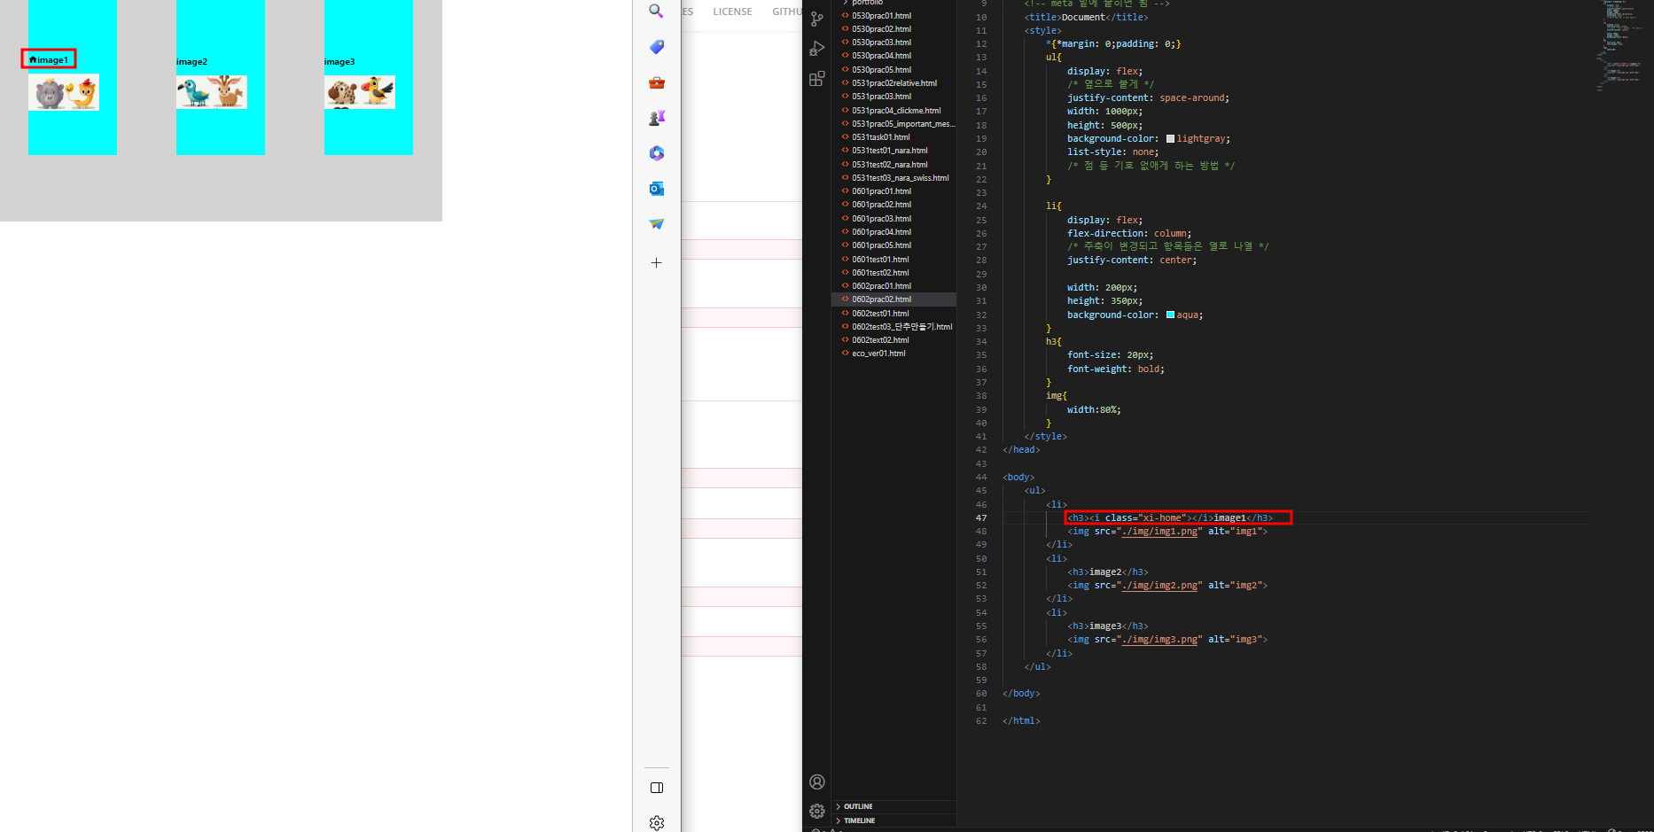The image size is (1654, 832).
Task: Open file 0601test01.html
Action: coord(880,260)
